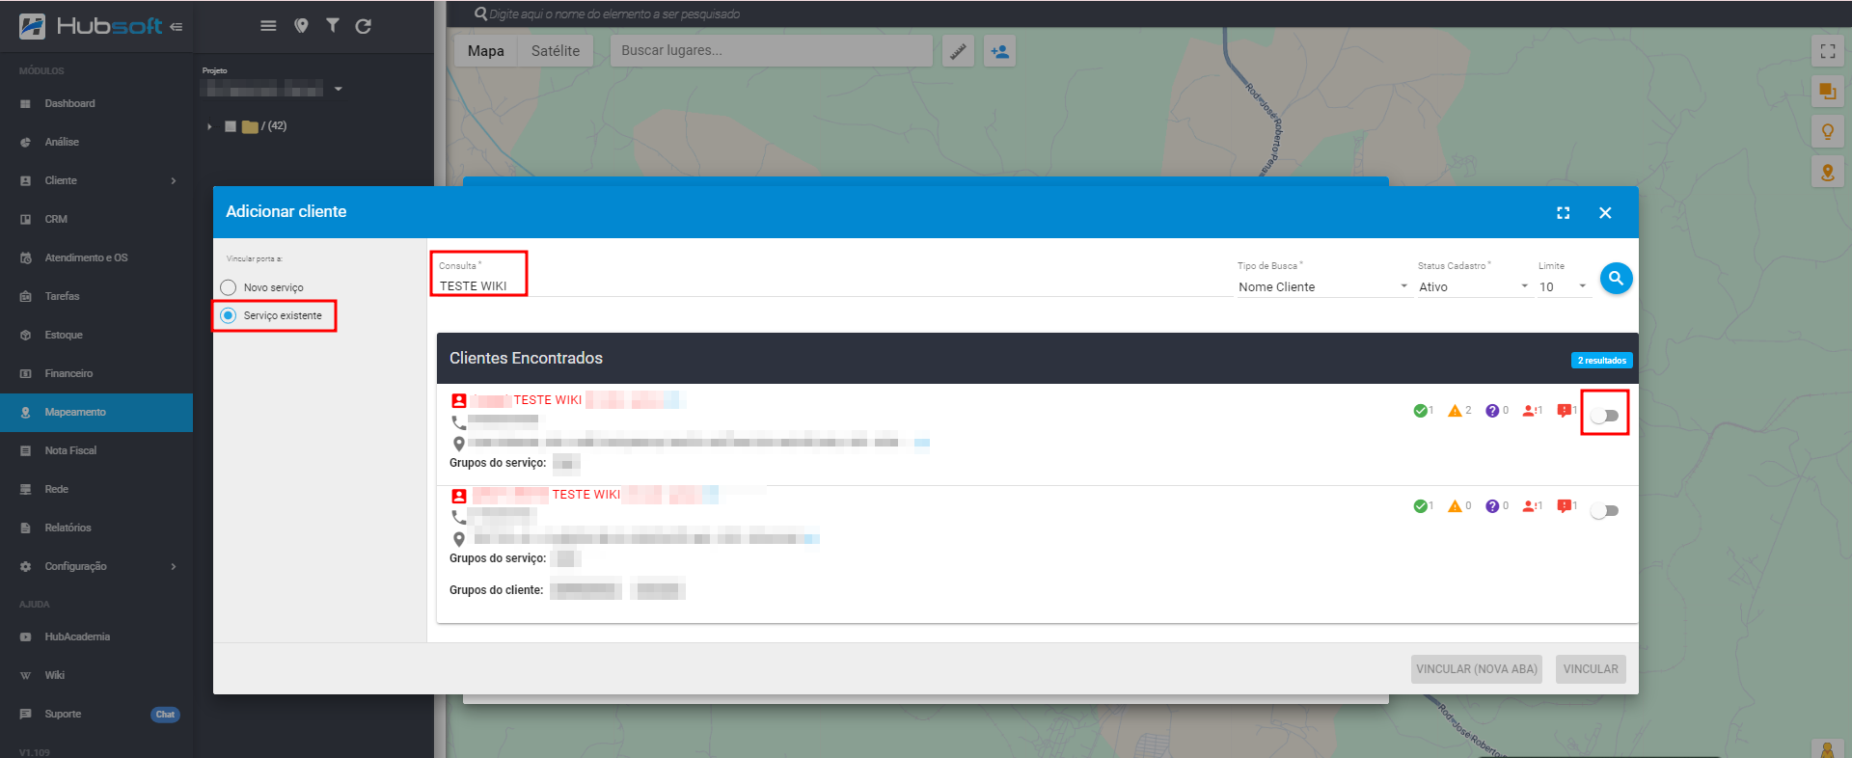The width and height of the screenshot is (1852, 758).
Task: Open the Chat badge next to Suporte
Action: click(165, 715)
